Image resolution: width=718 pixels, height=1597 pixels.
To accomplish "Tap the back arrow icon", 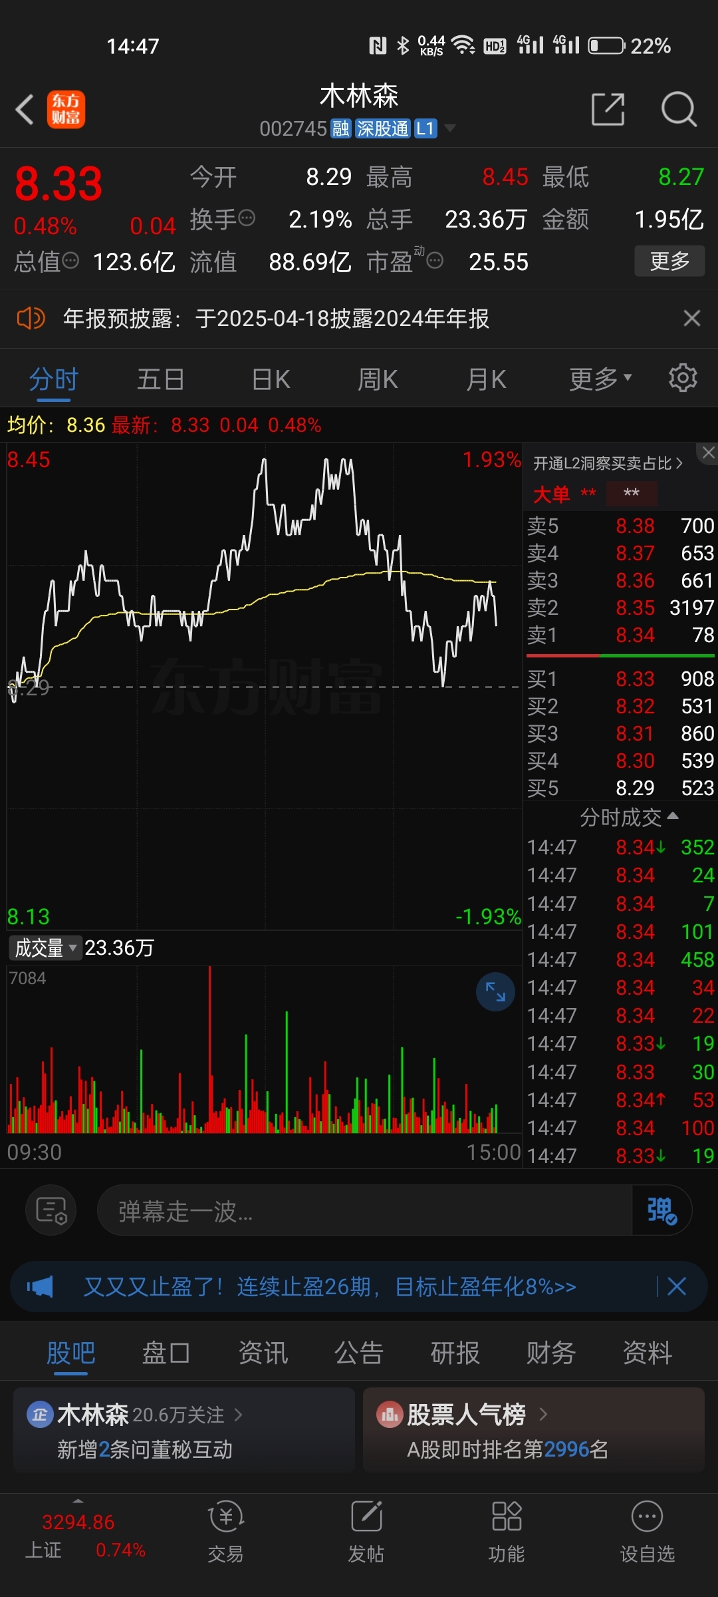I will click(25, 110).
